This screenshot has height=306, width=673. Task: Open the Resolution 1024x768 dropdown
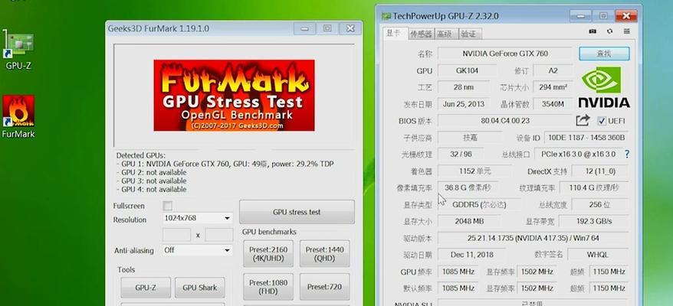tap(198, 218)
